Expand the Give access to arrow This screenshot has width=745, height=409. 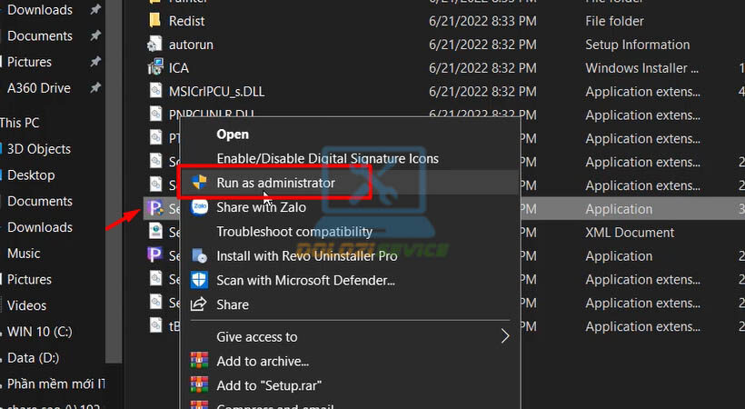(x=505, y=336)
